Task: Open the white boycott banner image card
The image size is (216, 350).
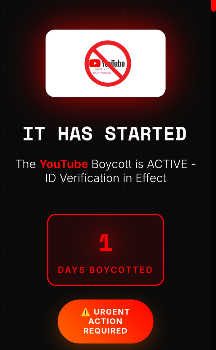Action: click(x=106, y=63)
